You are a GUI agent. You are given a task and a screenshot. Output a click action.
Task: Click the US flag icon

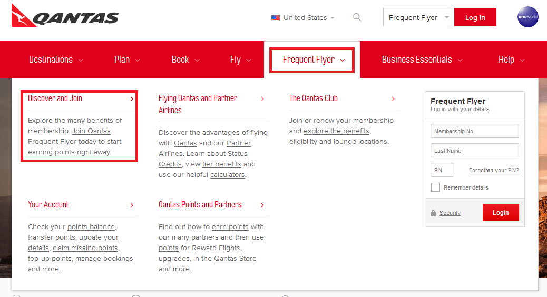276,18
